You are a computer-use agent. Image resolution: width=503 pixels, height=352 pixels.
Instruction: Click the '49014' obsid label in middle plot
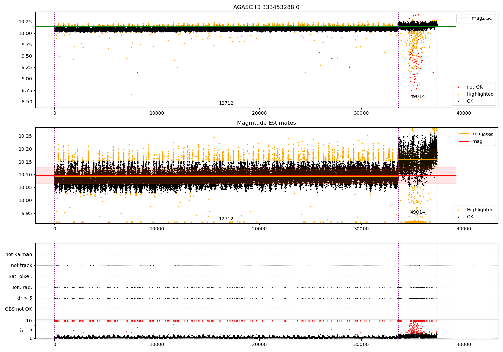pos(417,212)
